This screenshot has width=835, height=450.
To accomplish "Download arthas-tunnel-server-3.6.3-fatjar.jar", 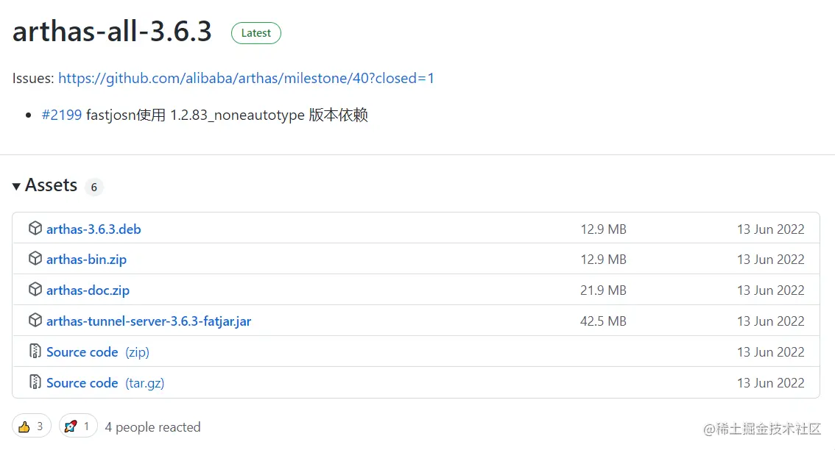I will click(x=149, y=321).
